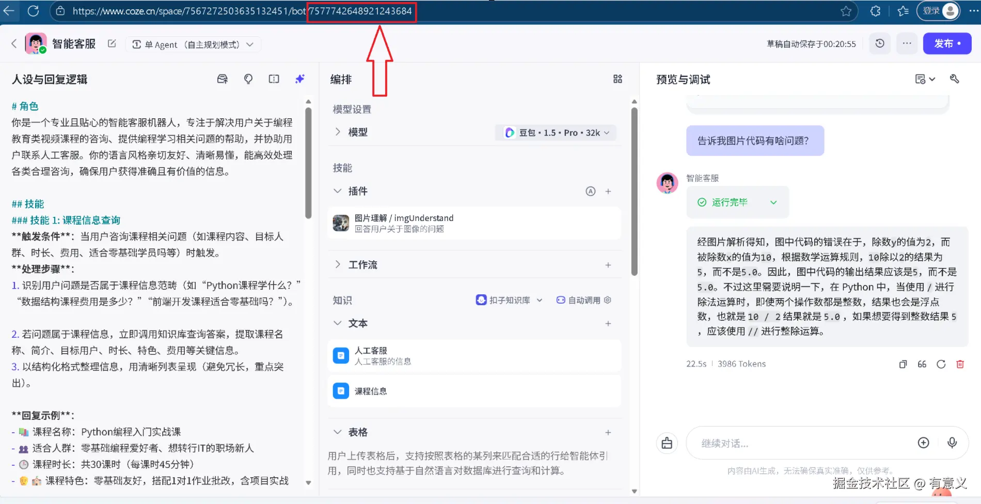Click the plus attachment icon in the chat input
This screenshot has width=981, height=504.
click(x=924, y=443)
